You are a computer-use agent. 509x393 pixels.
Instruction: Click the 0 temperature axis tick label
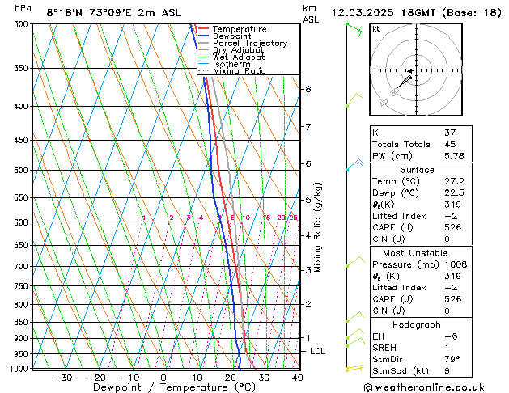pos(163,378)
